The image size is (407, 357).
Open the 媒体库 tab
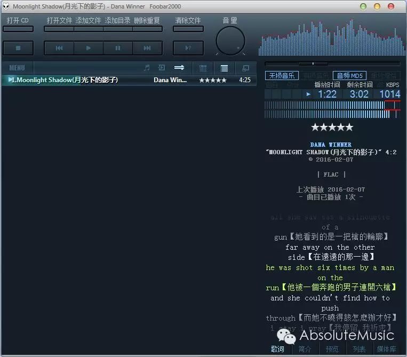tap(387, 349)
